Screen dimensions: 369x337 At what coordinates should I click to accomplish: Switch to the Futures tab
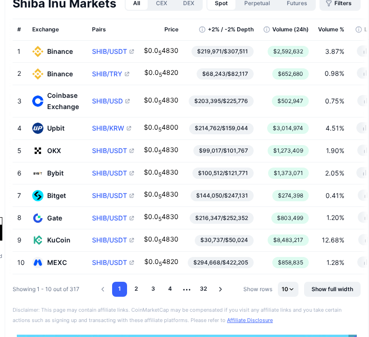[x=297, y=3]
